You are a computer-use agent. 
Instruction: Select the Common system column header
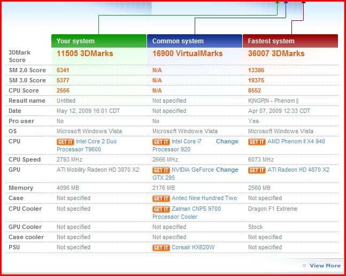click(195, 41)
